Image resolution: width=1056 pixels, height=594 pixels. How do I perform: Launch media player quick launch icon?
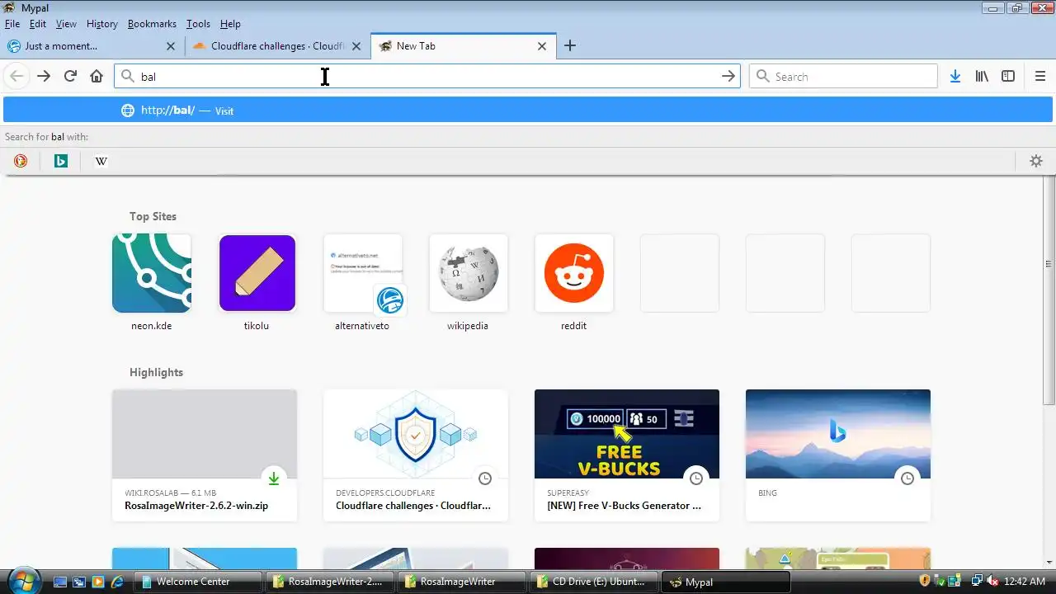(98, 582)
